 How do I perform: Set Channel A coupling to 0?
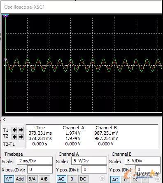point(72,179)
